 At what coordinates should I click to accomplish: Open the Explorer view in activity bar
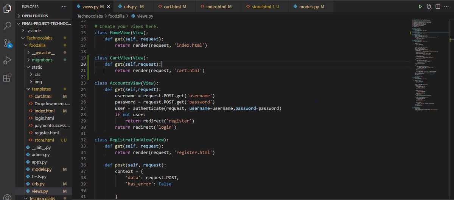(x=7, y=8)
